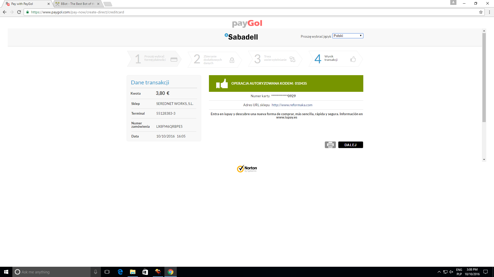Toggle the muted volume tray icon
The height and width of the screenshot is (277, 494).
pos(451,272)
